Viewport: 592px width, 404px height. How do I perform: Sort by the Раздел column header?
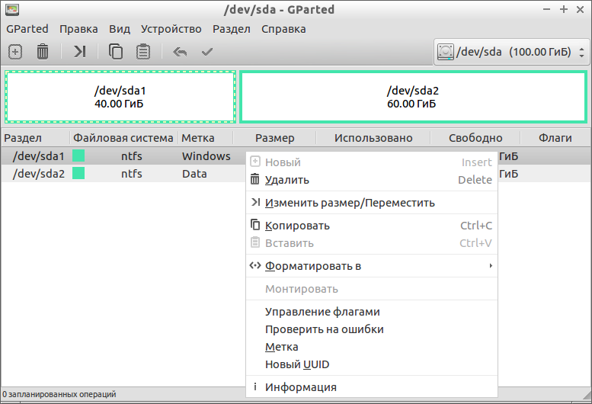[36, 138]
